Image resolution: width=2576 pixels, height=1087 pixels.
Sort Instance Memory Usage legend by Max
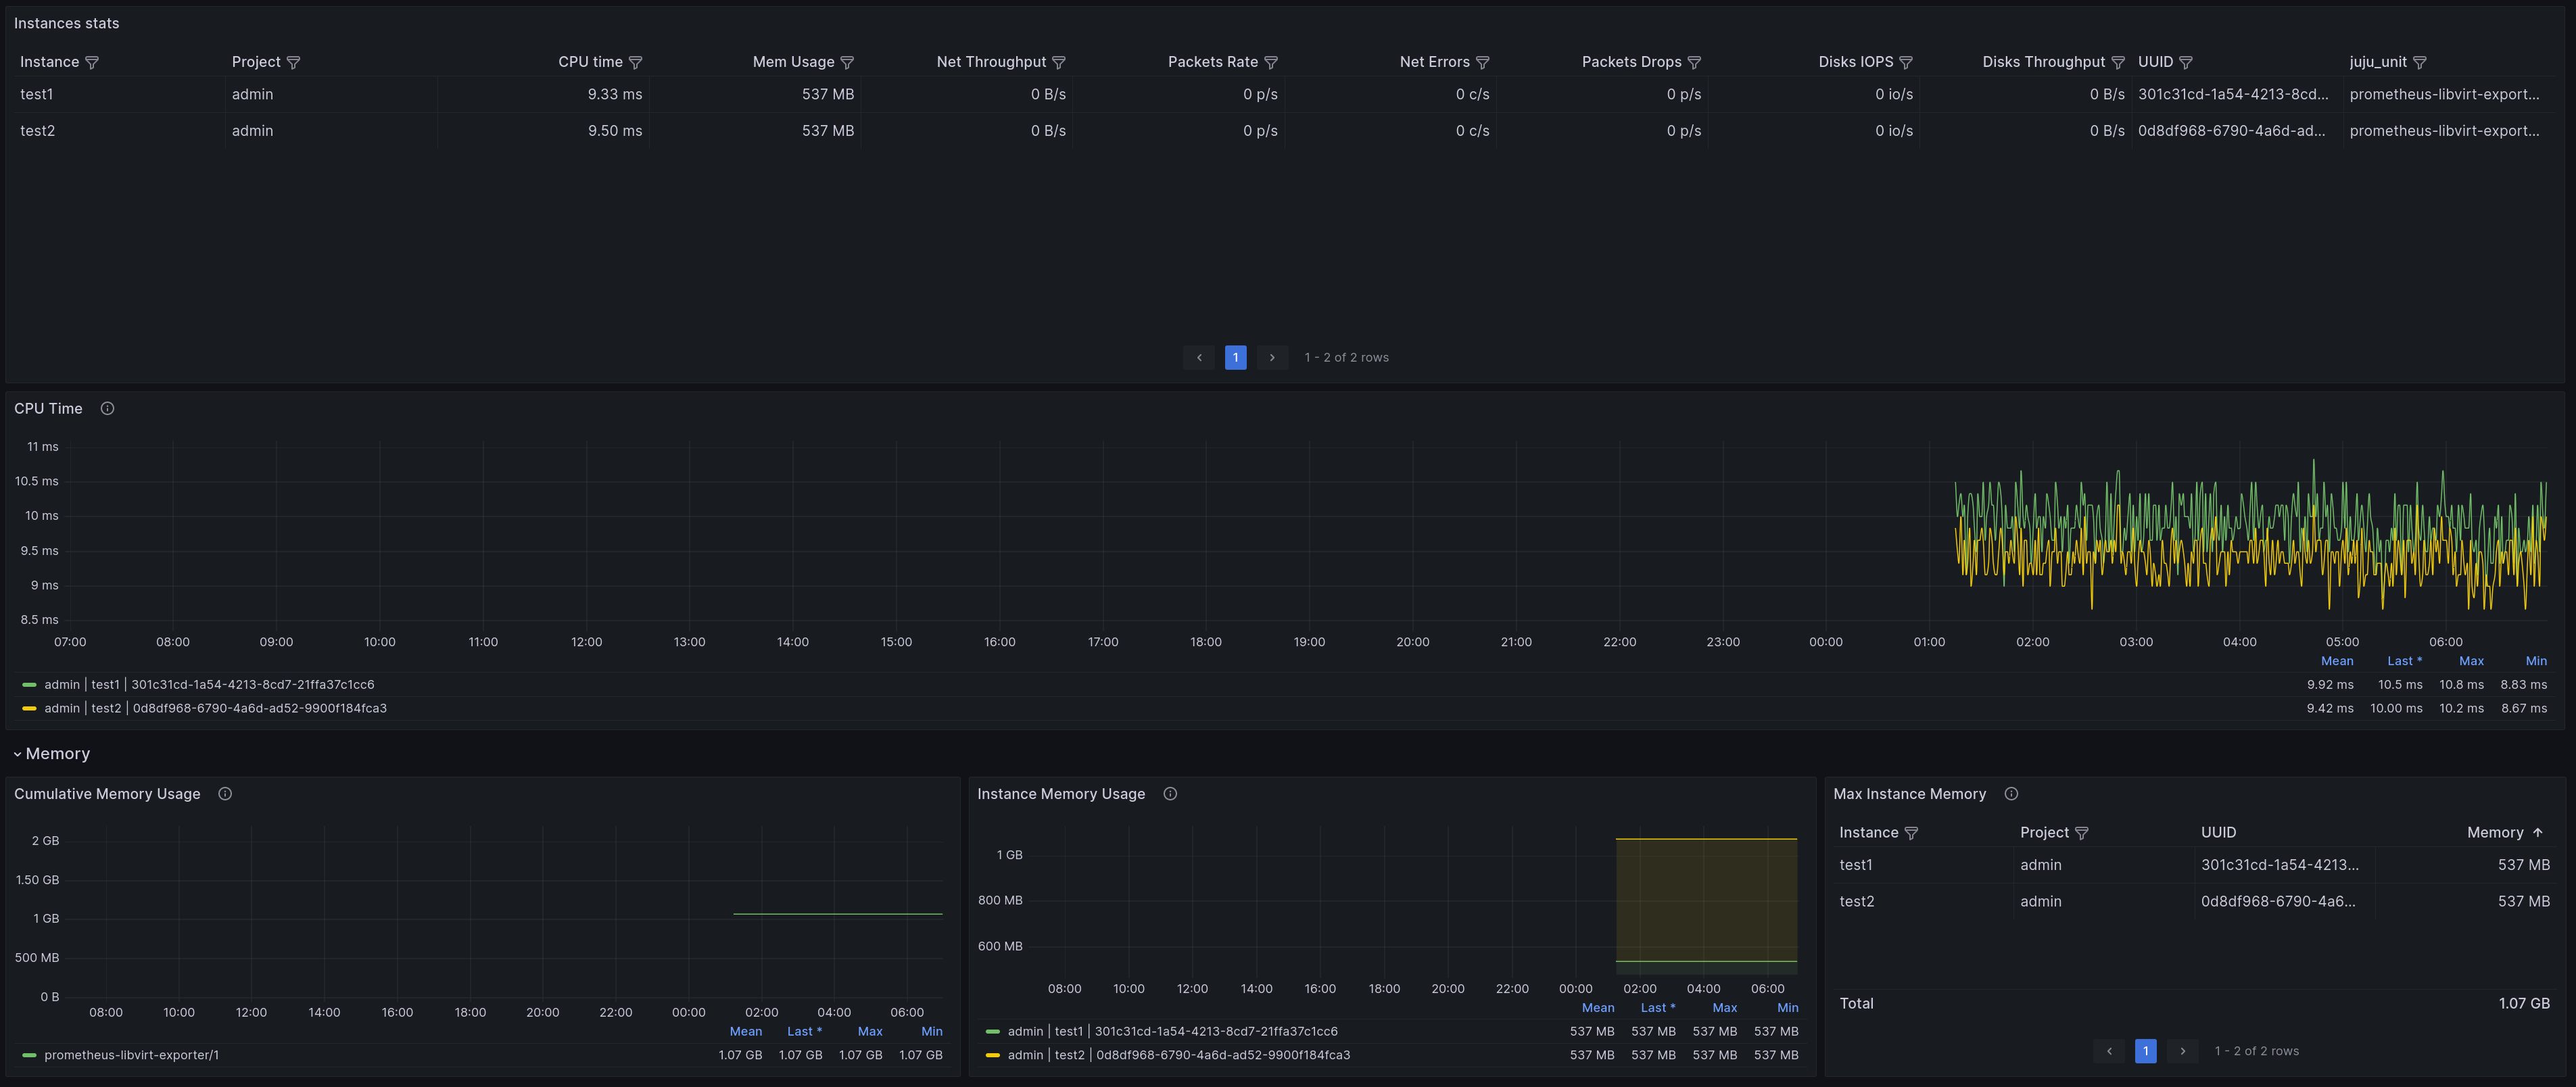(1724, 1007)
